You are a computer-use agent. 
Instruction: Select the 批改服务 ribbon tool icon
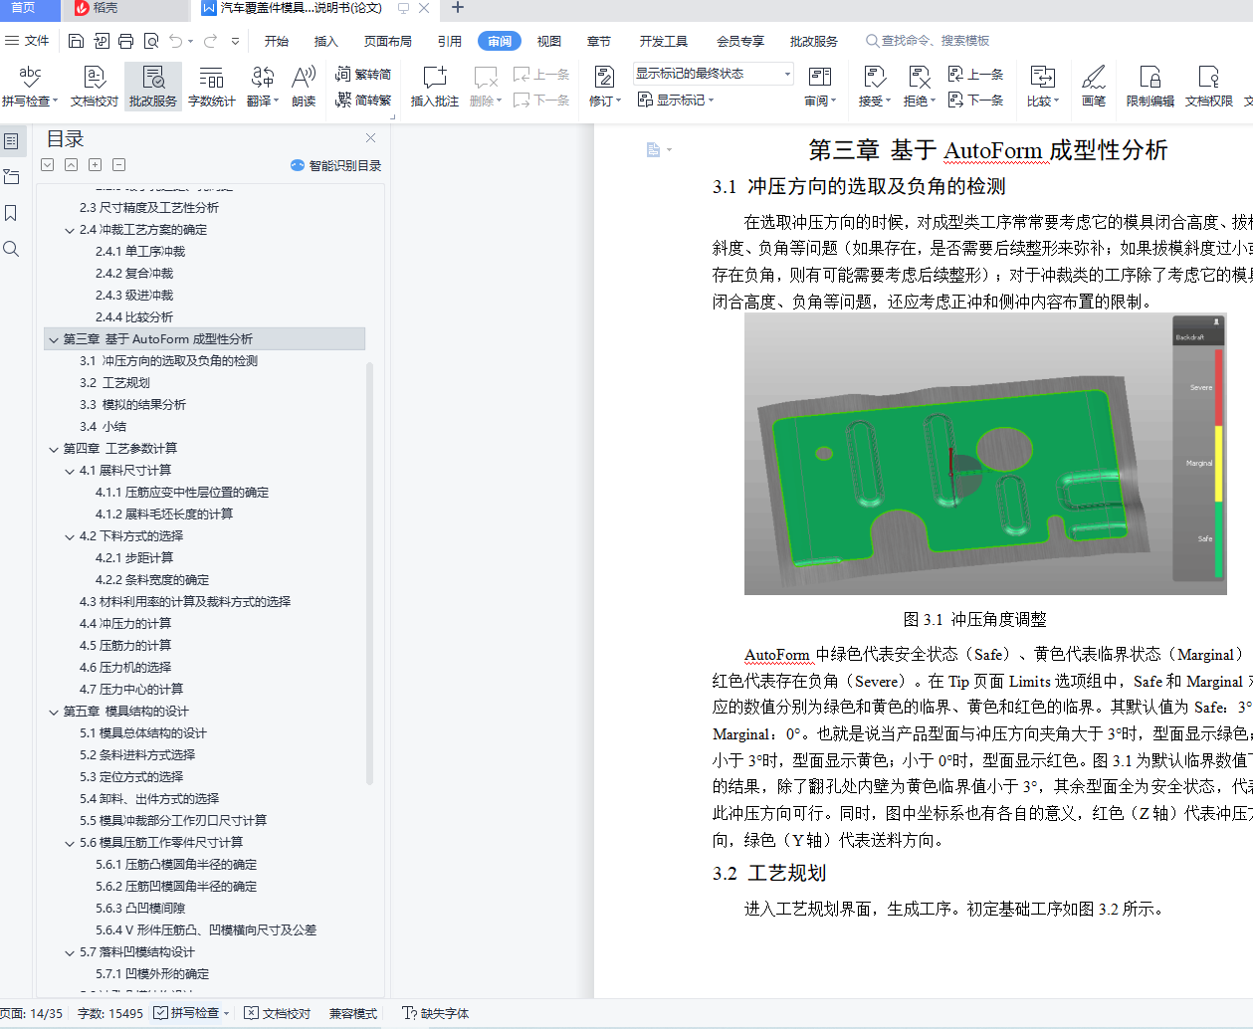pos(153,86)
